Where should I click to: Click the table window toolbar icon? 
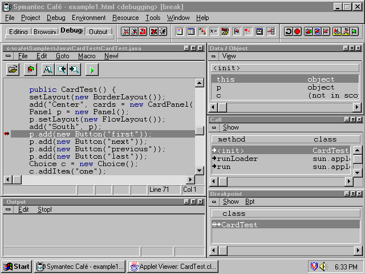(191, 31)
